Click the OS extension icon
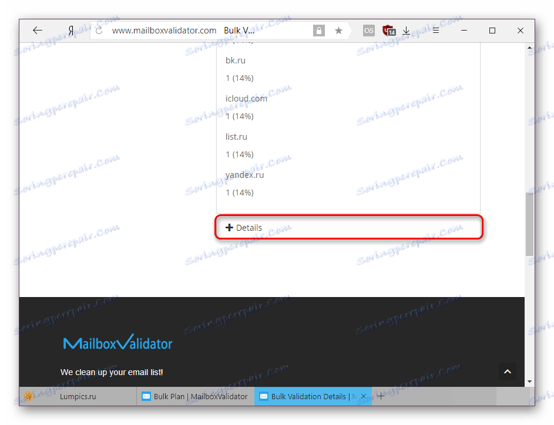Screen dimensions: 554x425 [x=368, y=30]
